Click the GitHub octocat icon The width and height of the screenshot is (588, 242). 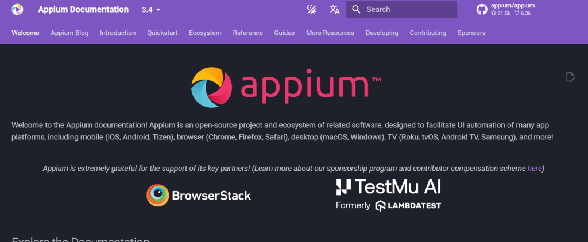tap(482, 9)
